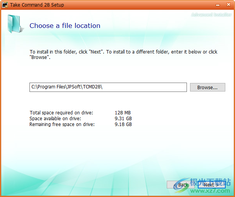Viewport: 235px width, 197px height.
Task: Close the Take Command 28 Setup window
Action: click(x=228, y=5)
